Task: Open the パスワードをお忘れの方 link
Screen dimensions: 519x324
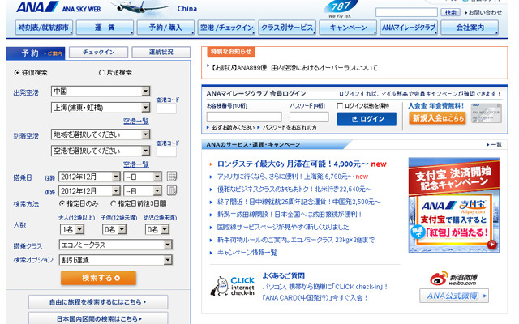Action: 290,127
